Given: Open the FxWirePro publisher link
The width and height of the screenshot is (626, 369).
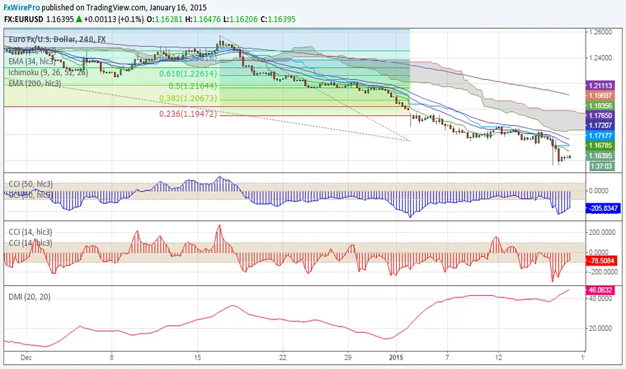Looking at the screenshot, I should (x=22, y=7).
